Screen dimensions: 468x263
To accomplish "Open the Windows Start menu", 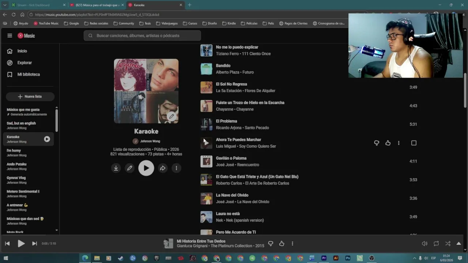I will pyautogui.click(x=5, y=258).
